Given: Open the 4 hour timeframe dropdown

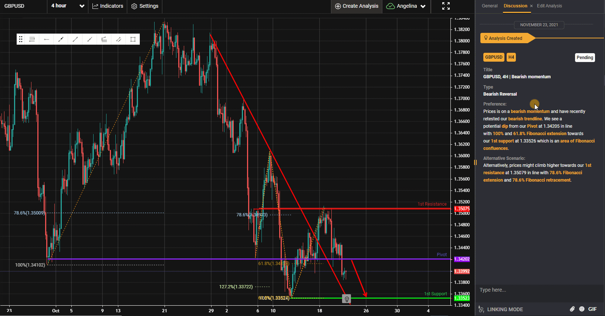Looking at the screenshot, I should point(68,6).
